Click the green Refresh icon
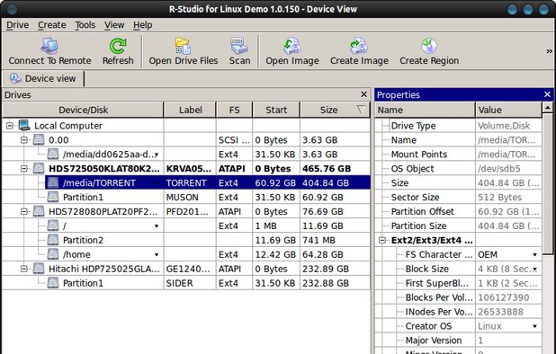Viewport: 556px width, 354px height. coord(118,46)
